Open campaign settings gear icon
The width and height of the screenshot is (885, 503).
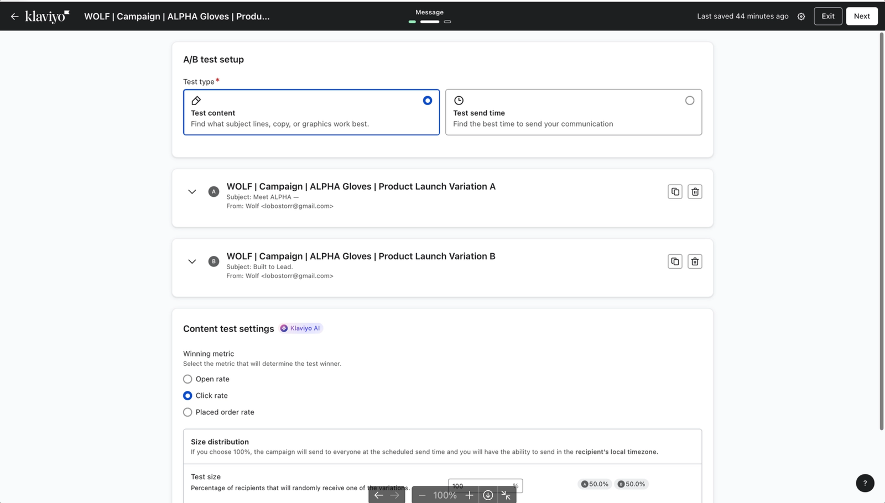(801, 17)
